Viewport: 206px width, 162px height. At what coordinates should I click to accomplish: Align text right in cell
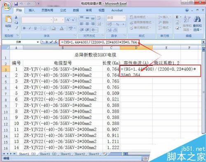(93, 24)
